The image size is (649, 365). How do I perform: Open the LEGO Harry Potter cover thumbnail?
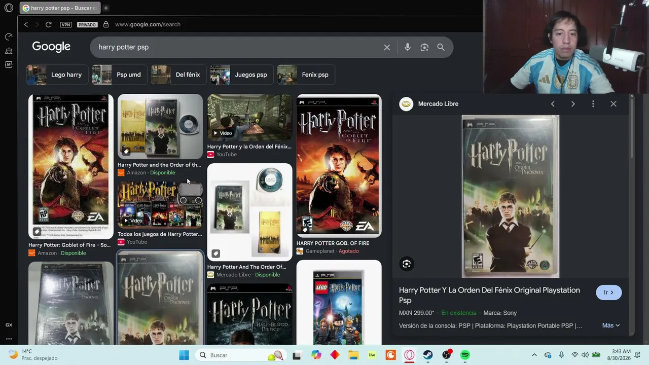[339, 303]
